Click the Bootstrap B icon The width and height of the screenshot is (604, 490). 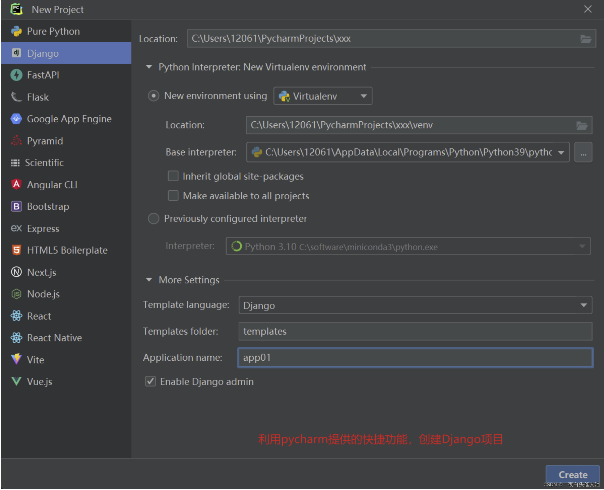[x=16, y=206]
